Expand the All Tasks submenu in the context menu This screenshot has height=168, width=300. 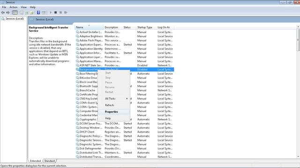[x=114, y=98]
